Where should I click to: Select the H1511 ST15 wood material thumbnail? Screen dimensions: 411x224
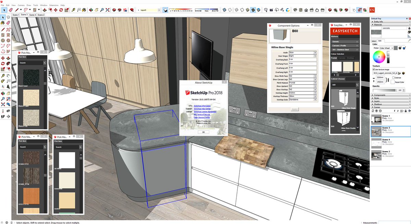coord(31,196)
